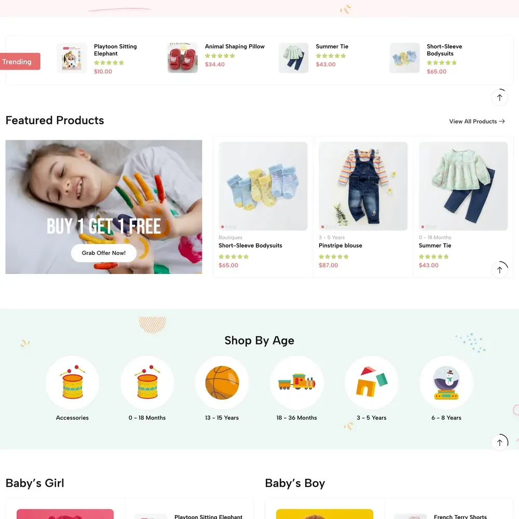Click the scroll-to-top arrow below the Trending bar

pos(499,98)
